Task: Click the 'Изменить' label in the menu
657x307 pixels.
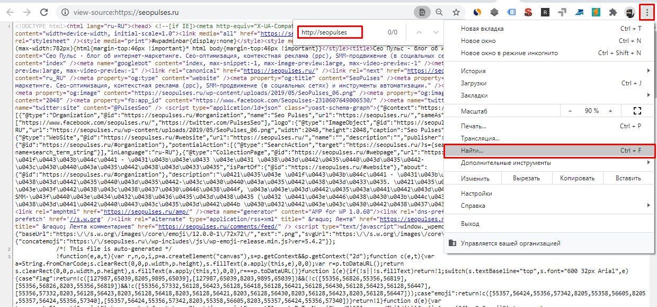Action: [x=475, y=178]
